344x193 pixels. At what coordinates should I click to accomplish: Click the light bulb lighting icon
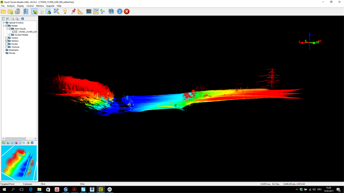click(x=65, y=12)
